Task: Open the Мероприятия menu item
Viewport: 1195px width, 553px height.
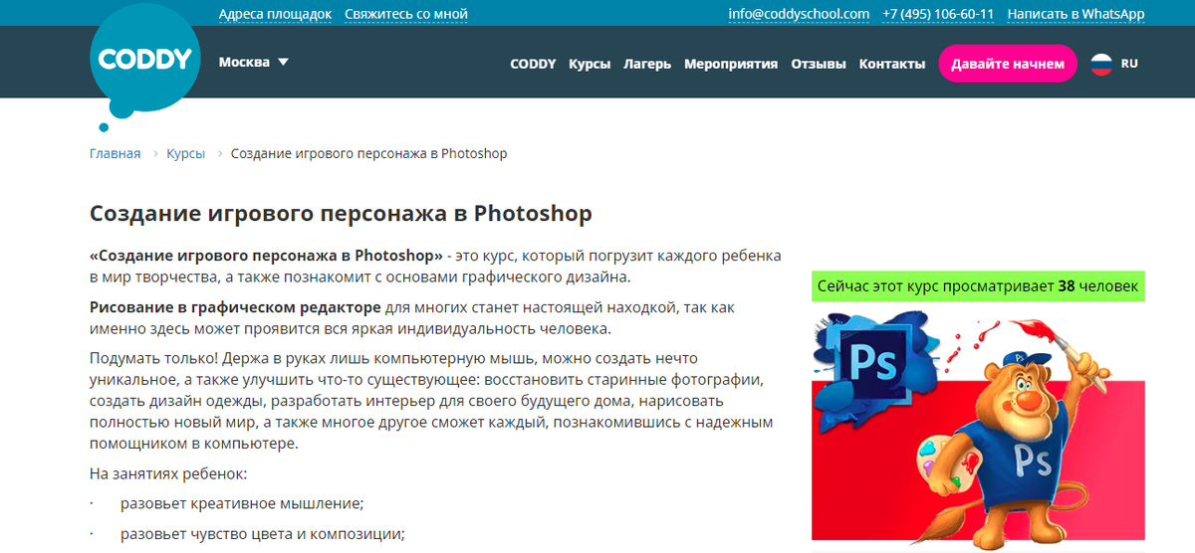Action: pos(731,64)
